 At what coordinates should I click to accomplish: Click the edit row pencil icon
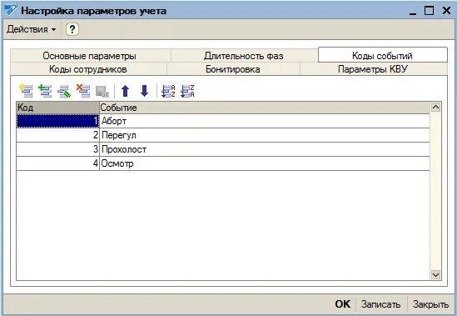[x=64, y=91]
